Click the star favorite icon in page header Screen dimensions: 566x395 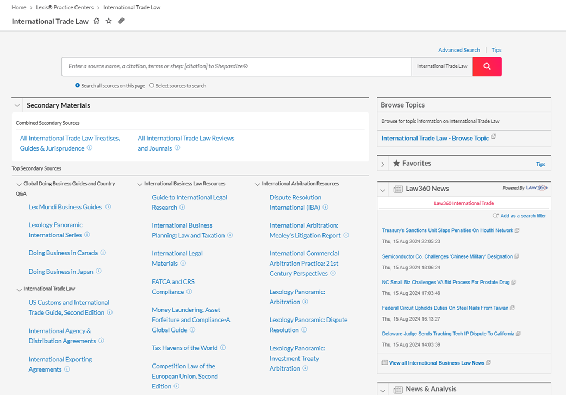coord(109,21)
